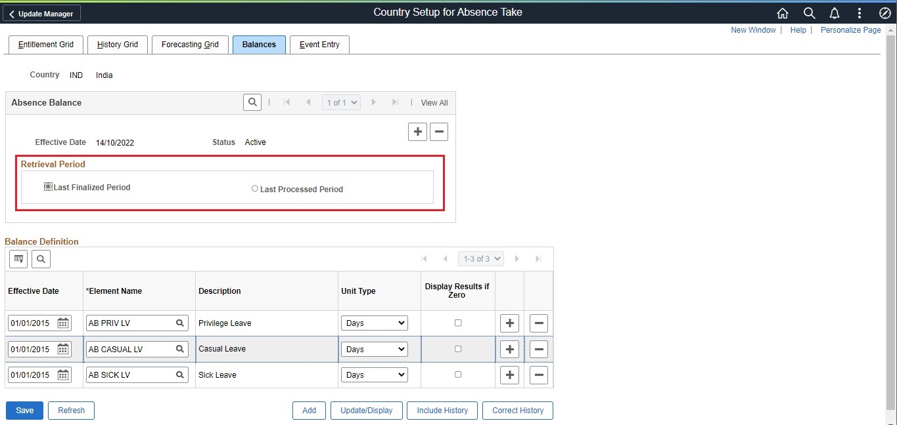Select the Last Processed Period radio button
This screenshot has width=897, height=425.
254,188
